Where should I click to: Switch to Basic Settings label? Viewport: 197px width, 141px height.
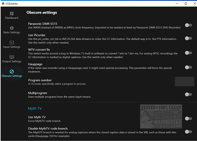coord(12,32)
